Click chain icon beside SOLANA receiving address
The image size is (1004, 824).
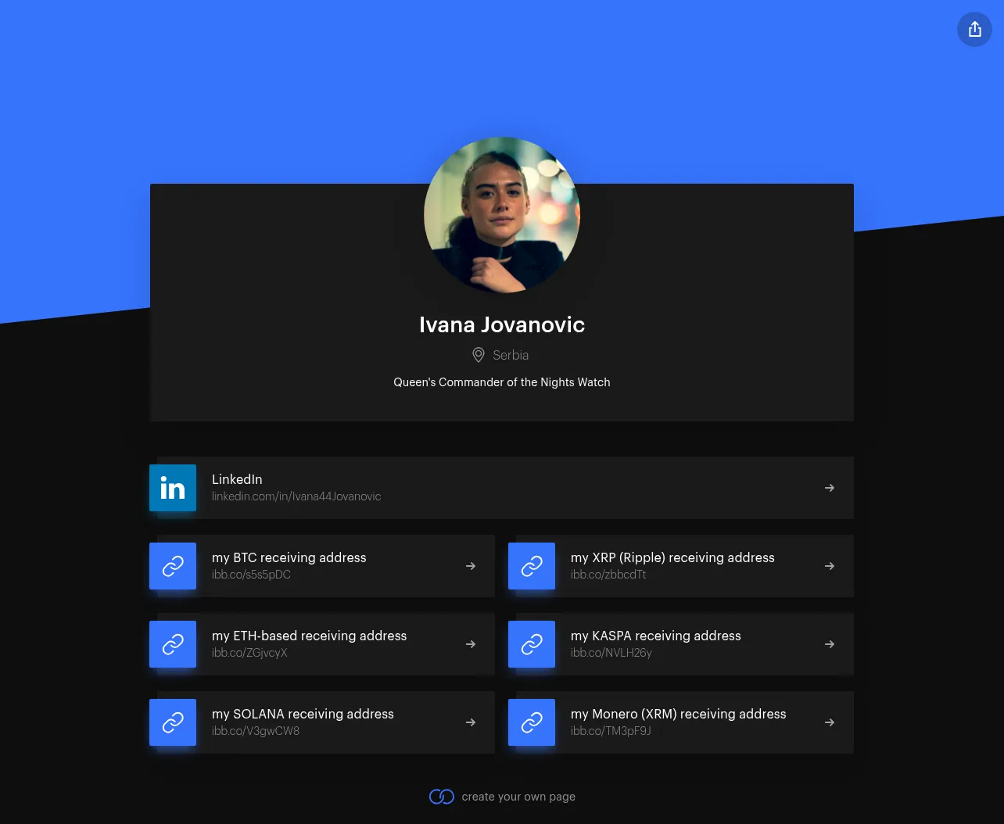pyautogui.click(x=173, y=722)
